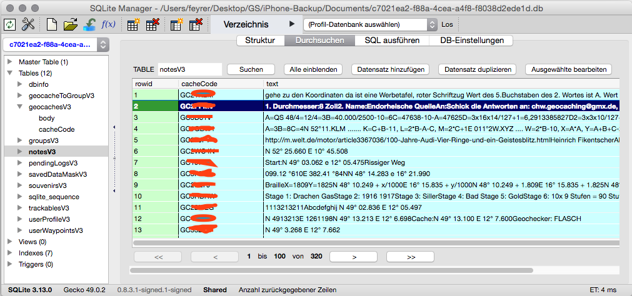This screenshot has height=296, width=632.
Task: Click the Shared status bar entry
Action: point(215,290)
